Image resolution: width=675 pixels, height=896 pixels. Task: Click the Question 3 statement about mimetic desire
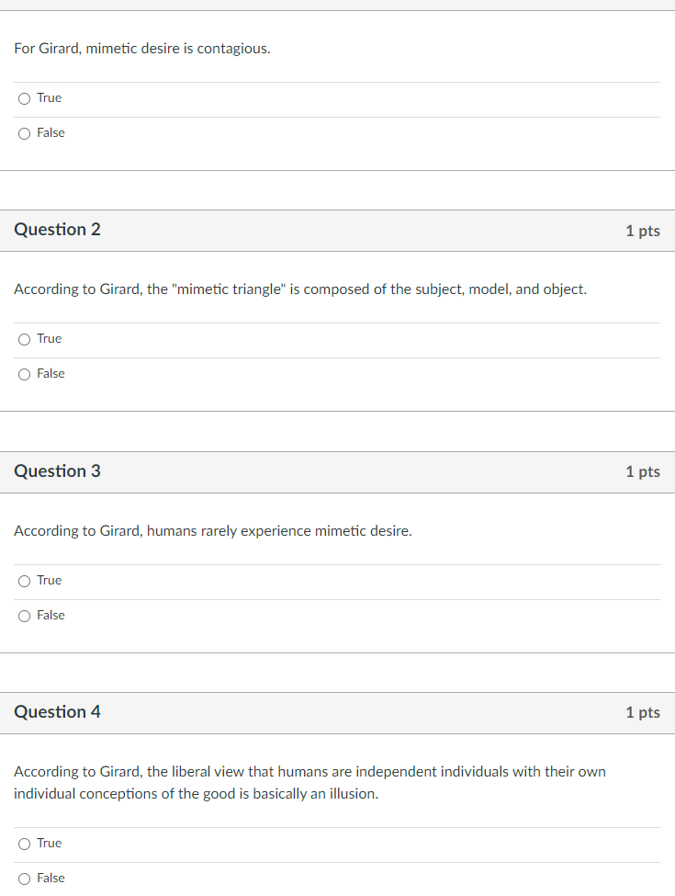point(213,530)
